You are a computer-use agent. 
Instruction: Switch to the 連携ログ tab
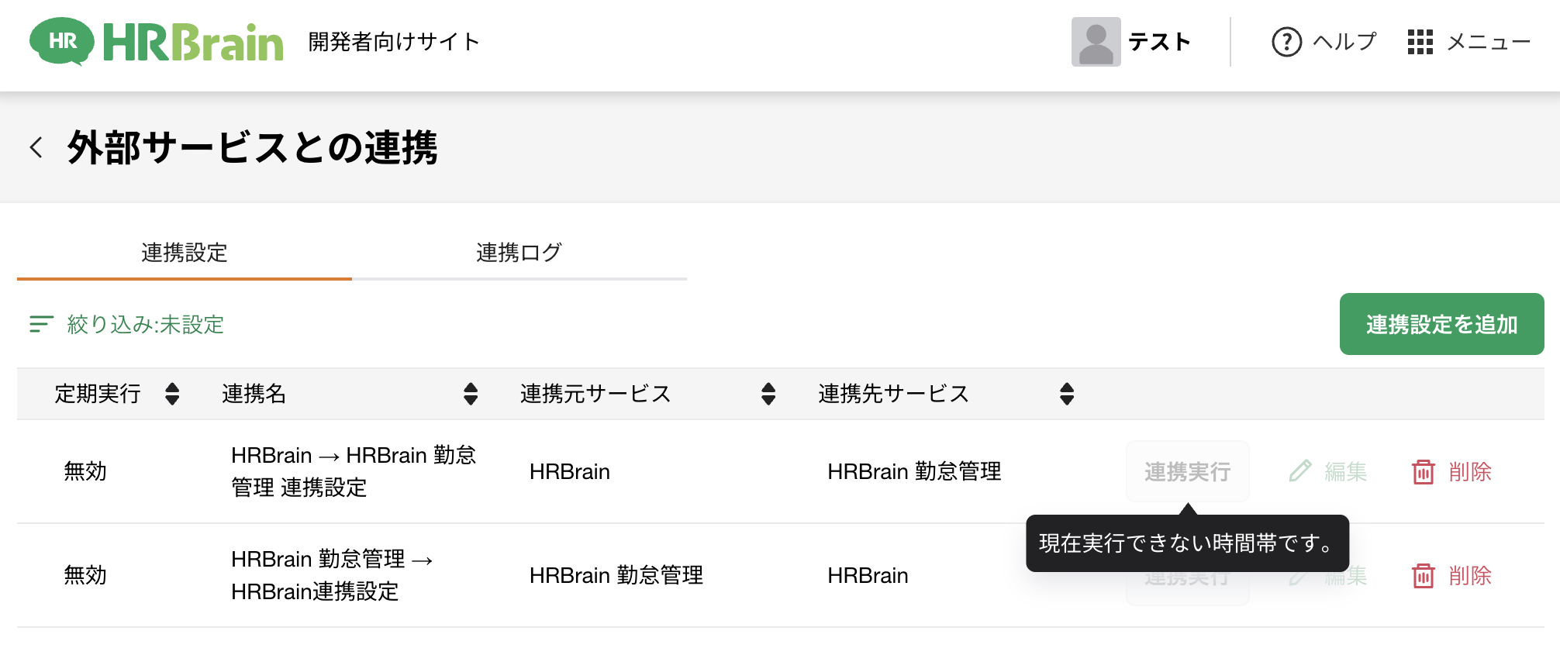coord(519,253)
